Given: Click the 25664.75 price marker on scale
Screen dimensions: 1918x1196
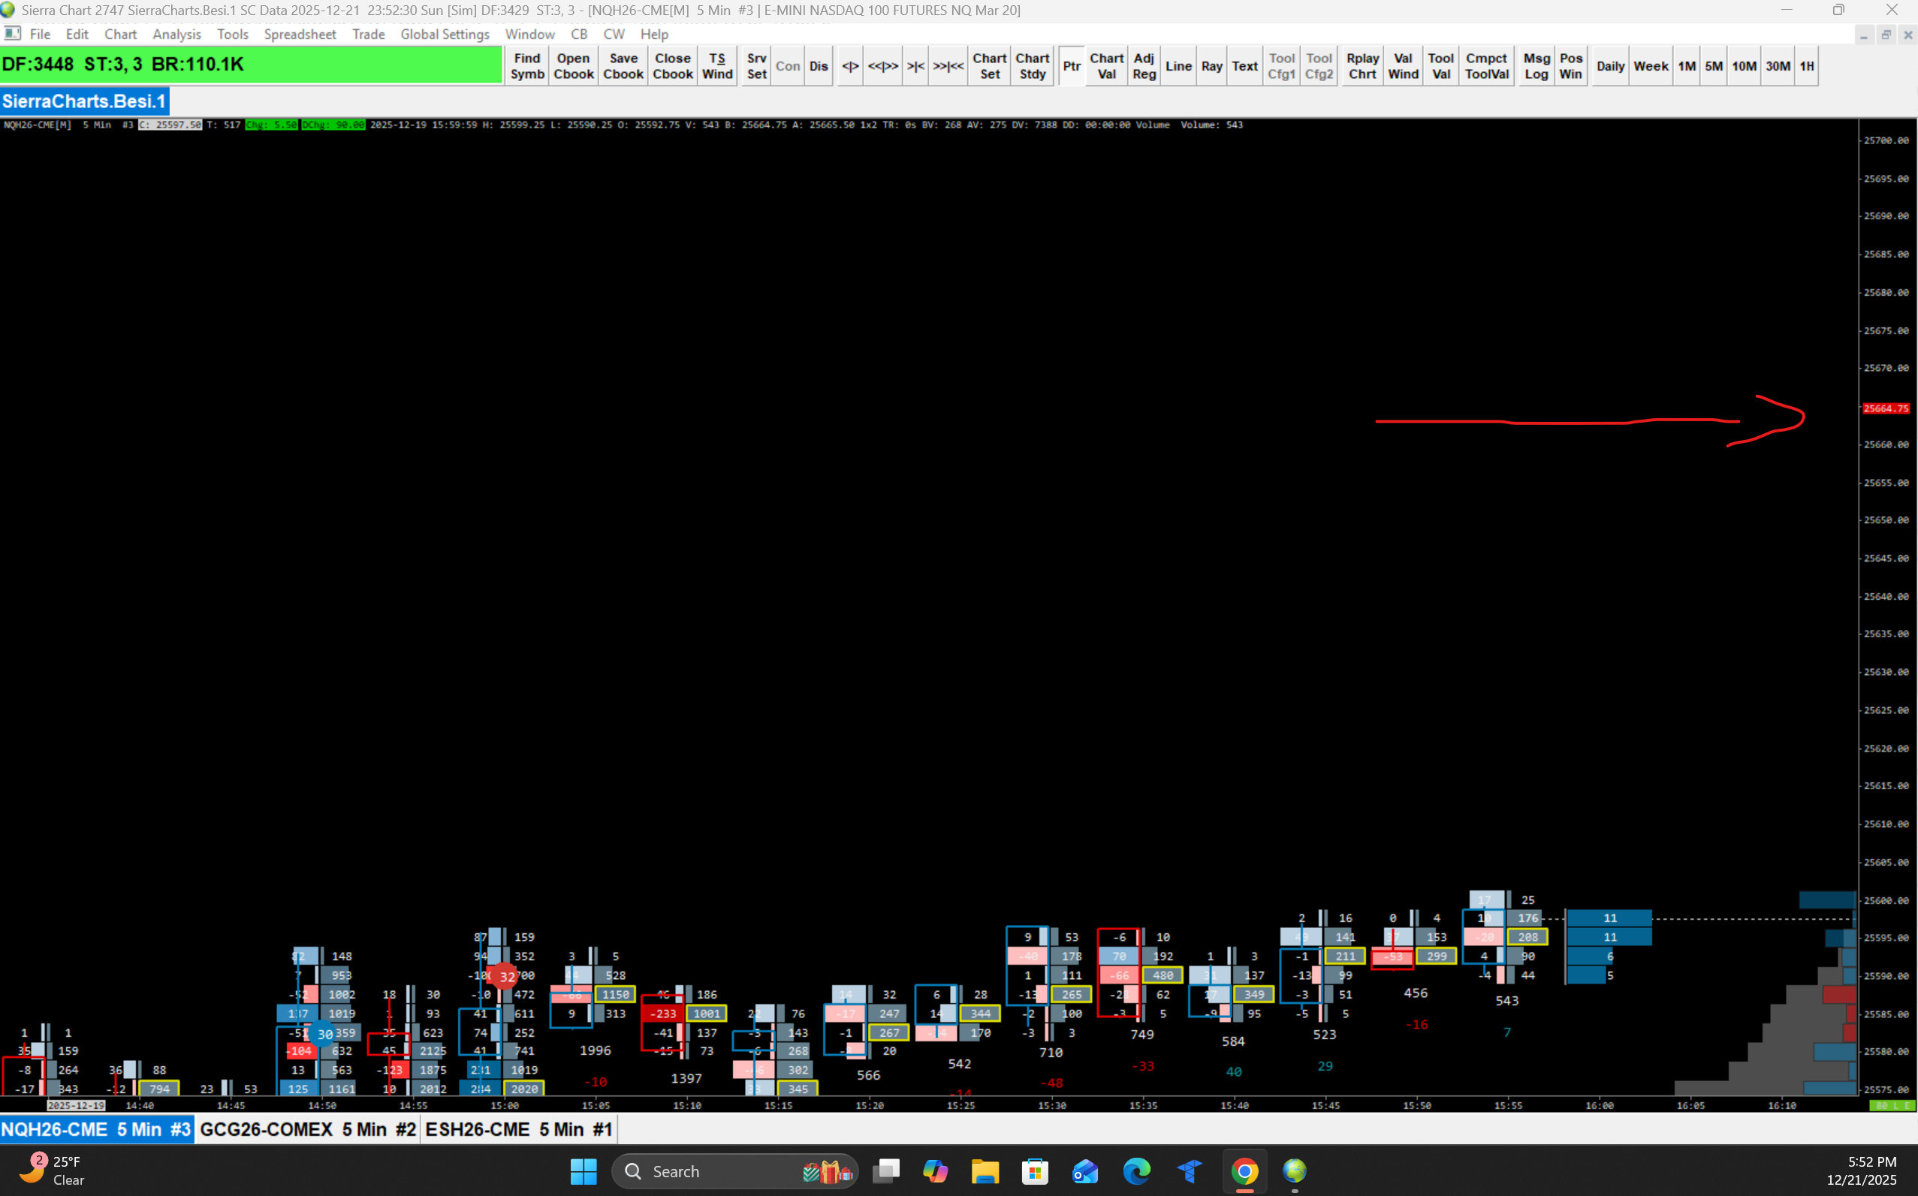Looking at the screenshot, I should tap(1886, 409).
